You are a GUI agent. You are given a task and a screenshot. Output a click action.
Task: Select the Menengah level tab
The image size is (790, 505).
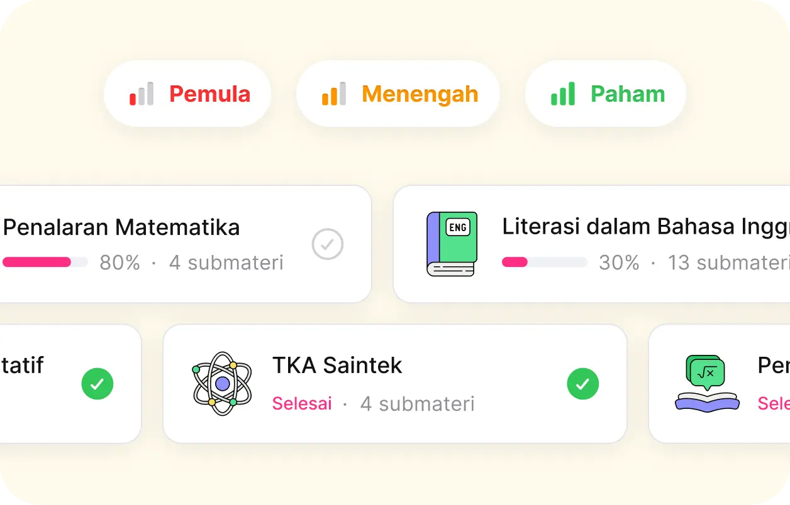click(x=398, y=94)
